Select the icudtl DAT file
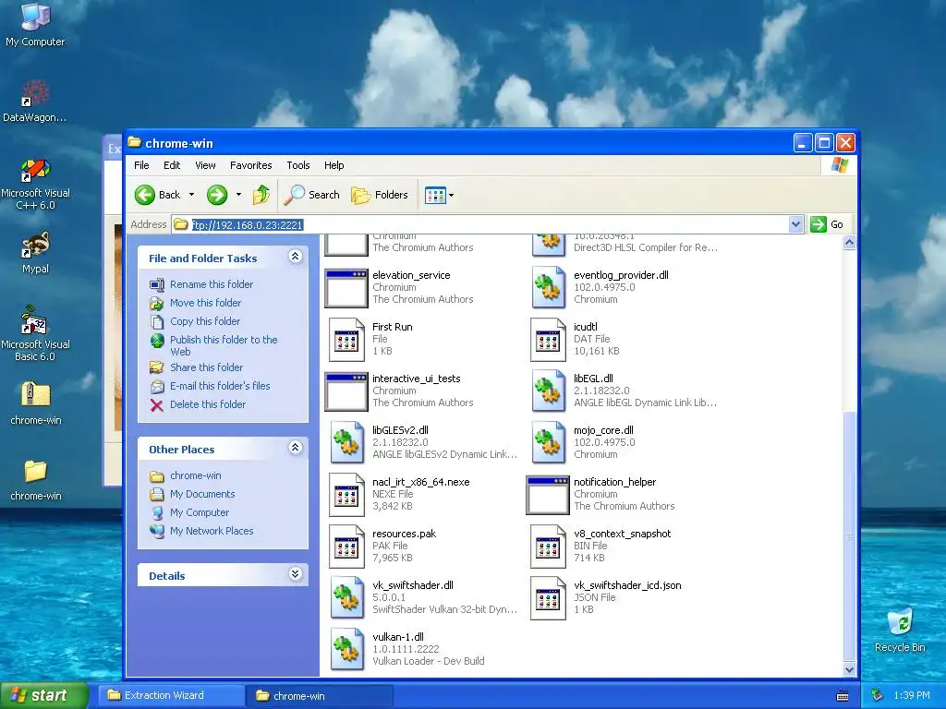Image resolution: width=946 pixels, height=709 pixels. click(x=575, y=340)
